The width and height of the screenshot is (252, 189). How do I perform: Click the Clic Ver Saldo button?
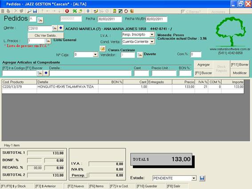(46, 36)
